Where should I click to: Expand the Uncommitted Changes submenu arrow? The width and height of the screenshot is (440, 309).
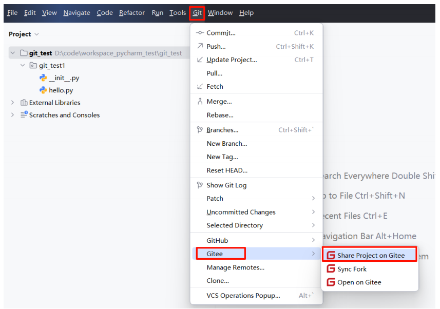(314, 212)
